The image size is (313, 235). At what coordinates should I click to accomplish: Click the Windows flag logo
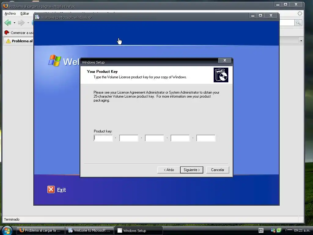[x=54, y=60]
